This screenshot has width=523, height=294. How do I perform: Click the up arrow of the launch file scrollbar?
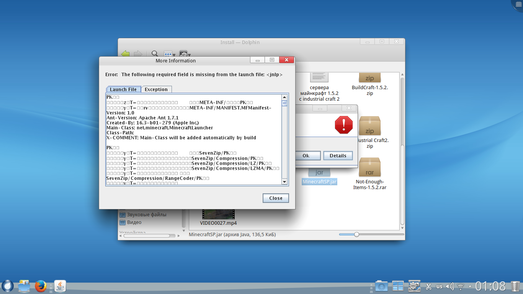[x=284, y=97]
